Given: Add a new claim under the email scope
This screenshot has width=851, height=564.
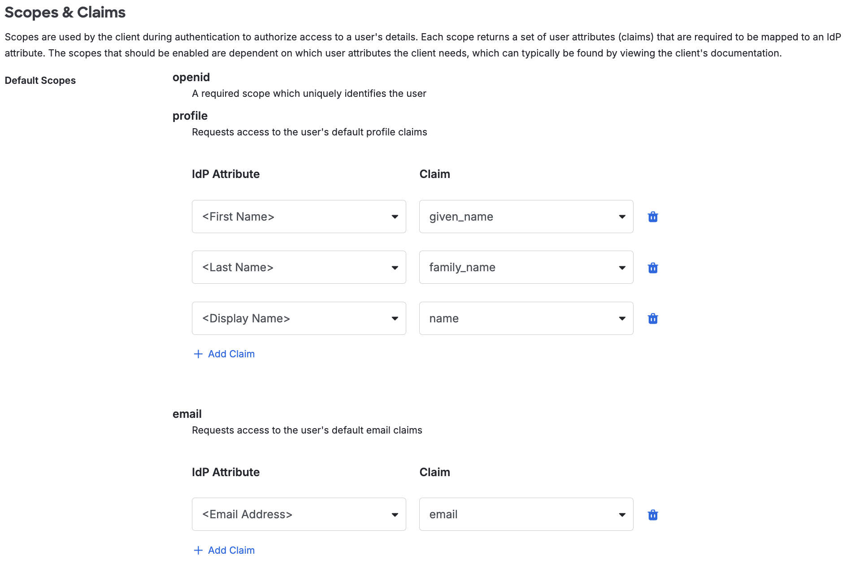Looking at the screenshot, I should (x=230, y=550).
